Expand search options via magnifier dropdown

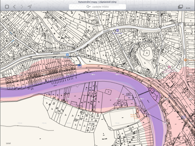tap(88, 7)
